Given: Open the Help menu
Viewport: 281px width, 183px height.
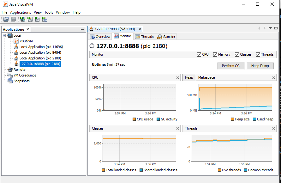Looking at the screenshot, I should tap(76, 12).
